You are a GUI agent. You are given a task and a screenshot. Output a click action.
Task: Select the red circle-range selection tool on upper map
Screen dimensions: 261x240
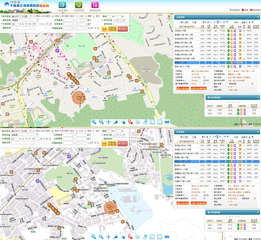[130, 122]
